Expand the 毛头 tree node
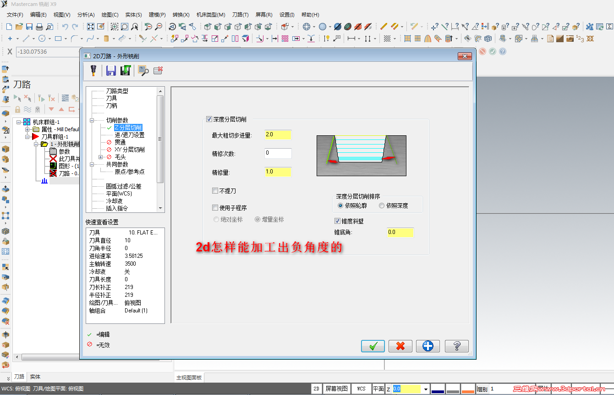This screenshot has height=395, width=614. 100,157
